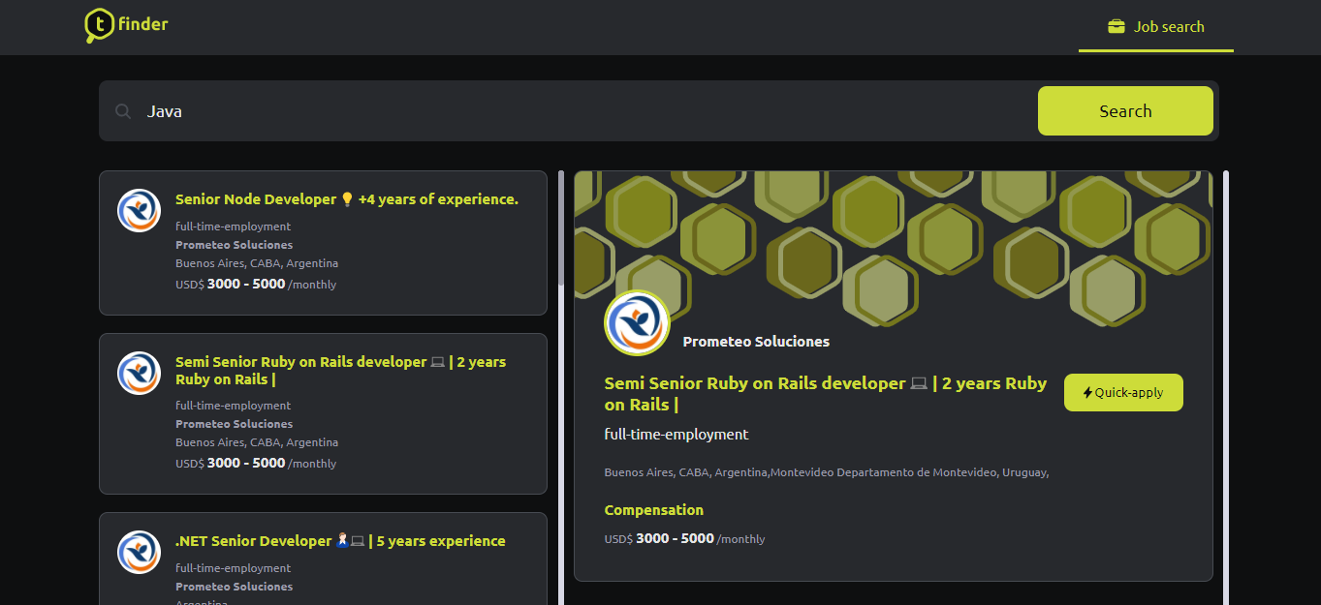The height and width of the screenshot is (605, 1321).
Task: Open .NET Senior Developer job title
Action: pos(339,541)
